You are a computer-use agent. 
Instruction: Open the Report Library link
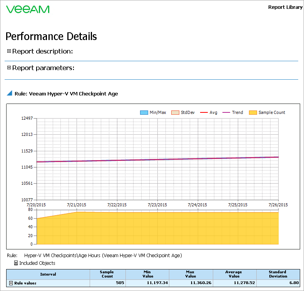click(x=285, y=7)
